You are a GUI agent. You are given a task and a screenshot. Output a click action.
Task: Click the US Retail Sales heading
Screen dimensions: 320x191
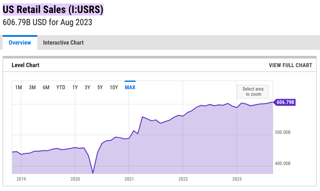tap(53, 10)
